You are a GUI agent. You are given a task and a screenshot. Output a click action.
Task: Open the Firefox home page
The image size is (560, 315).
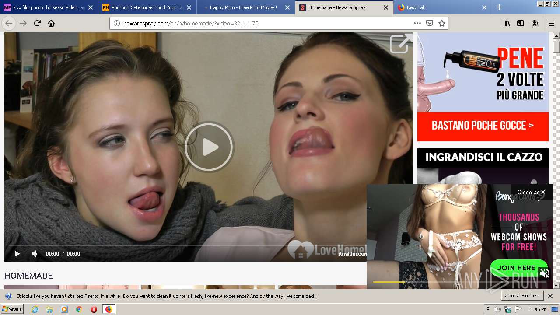coord(51,23)
